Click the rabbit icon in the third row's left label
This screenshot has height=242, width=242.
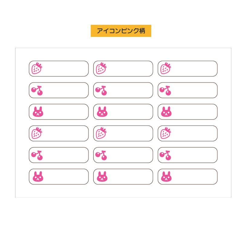[x=38, y=112]
